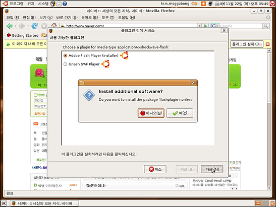Click the Reload page icon

pyautogui.click(x=35, y=26)
